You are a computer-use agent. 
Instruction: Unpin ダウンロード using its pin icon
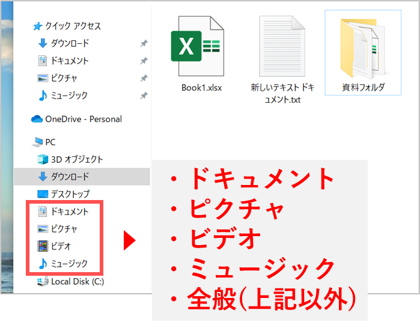tap(144, 43)
